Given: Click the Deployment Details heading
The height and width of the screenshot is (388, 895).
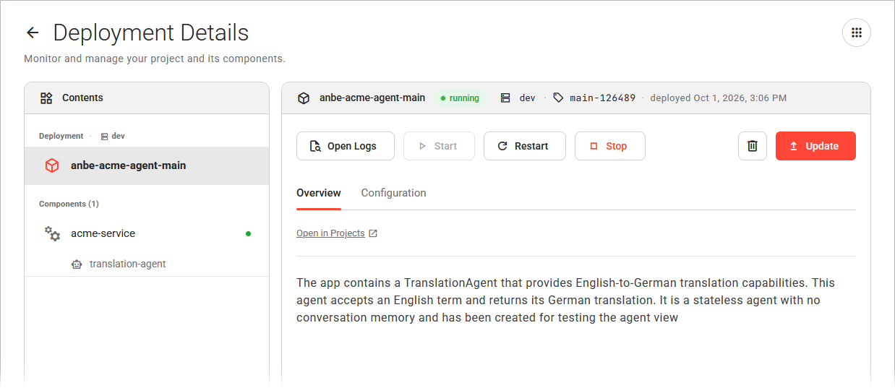Looking at the screenshot, I should [x=151, y=33].
